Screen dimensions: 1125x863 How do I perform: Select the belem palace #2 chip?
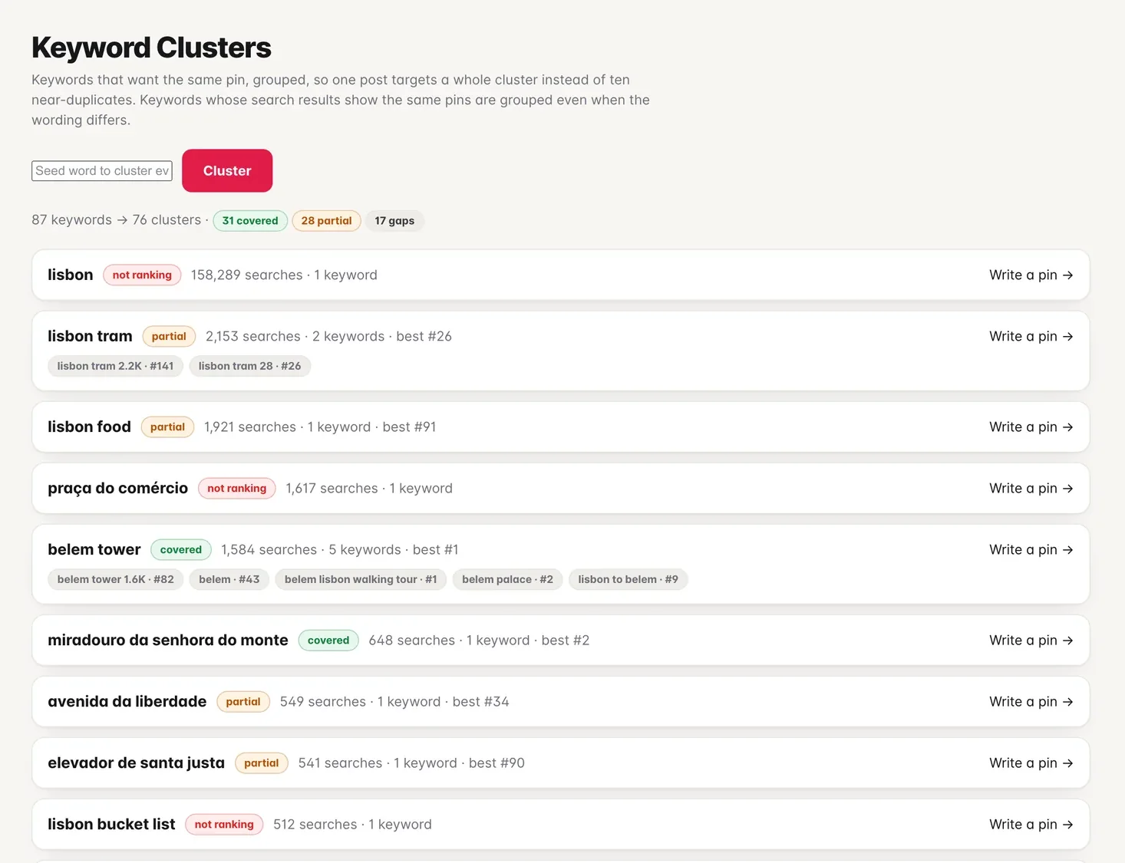coord(507,579)
